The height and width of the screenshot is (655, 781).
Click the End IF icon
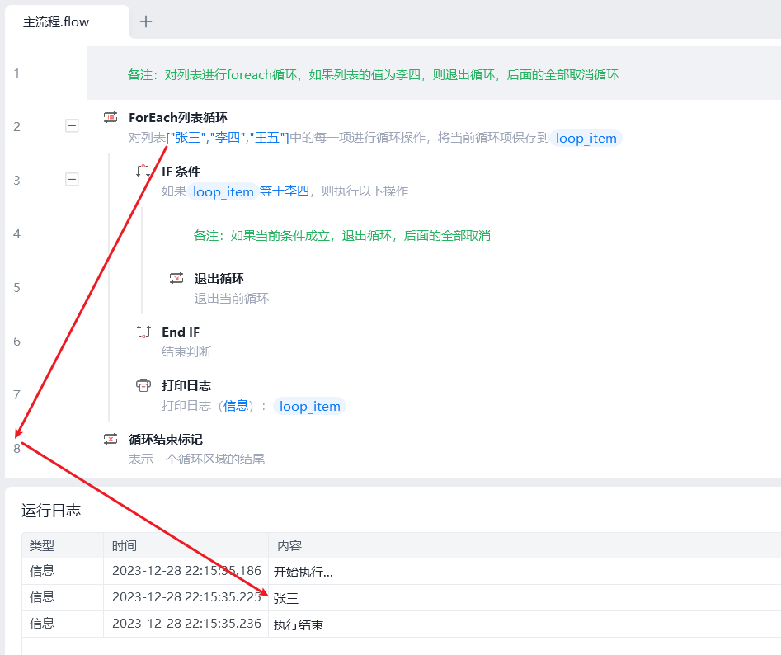(143, 332)
